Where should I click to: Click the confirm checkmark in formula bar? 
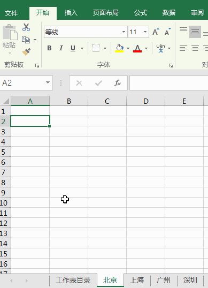[x=98, y=83]
